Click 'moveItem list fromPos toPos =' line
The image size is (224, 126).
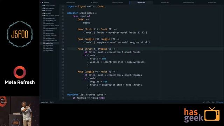(86, 94)
